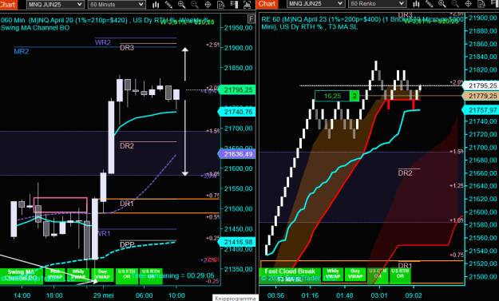Viewport: 499px width, 301px height.
Task: Toggle crosshair cursor in right chart toolbar
Action: 468,4
